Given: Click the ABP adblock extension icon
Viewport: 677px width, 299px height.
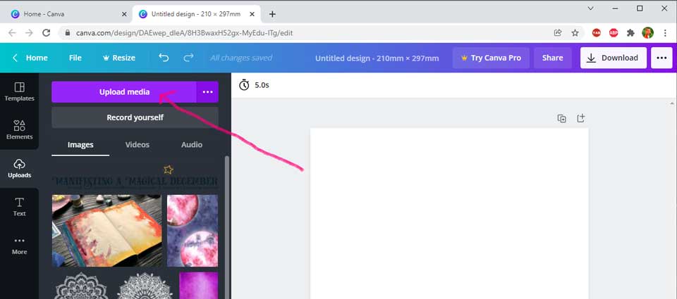Looking at the screenshot, I should 614,33.
